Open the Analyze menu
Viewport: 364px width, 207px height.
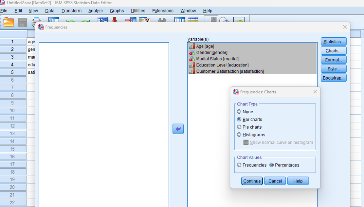[95, 11]
